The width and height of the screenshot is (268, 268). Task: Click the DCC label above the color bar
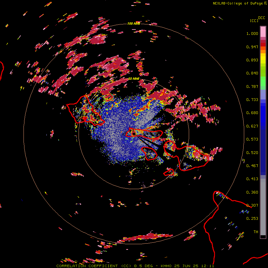(261, 18)
